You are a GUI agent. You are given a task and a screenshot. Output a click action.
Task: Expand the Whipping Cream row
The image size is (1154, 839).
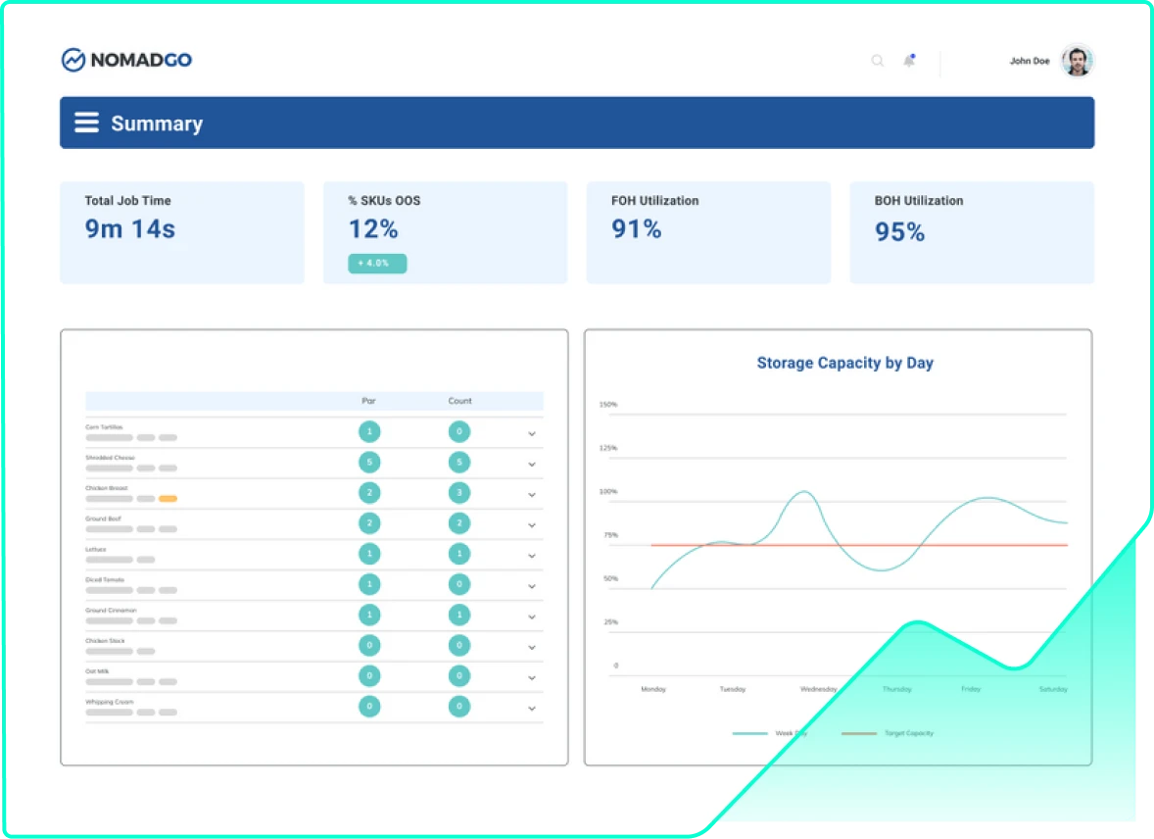click(x=532, y=707)
